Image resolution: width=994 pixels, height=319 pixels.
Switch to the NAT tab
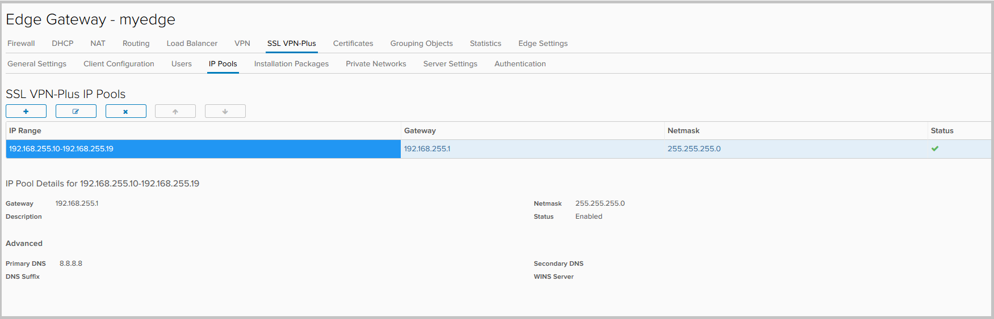tap(98, 44)
